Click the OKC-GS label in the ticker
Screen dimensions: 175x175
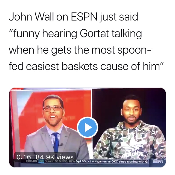click(31, 161)
